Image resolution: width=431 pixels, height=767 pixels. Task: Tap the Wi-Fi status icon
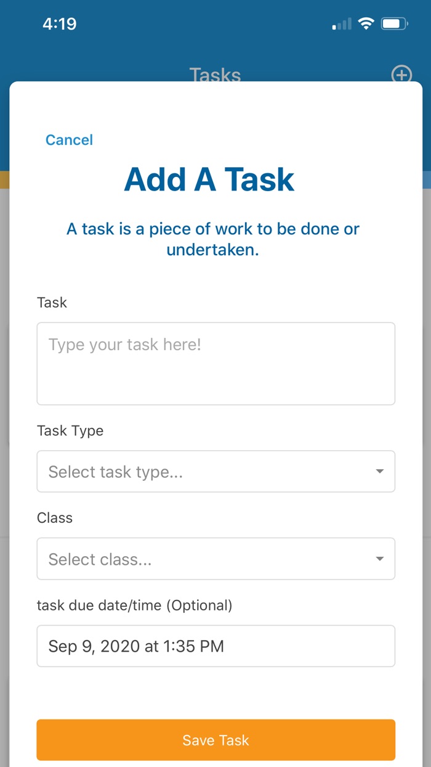point(366,24)
